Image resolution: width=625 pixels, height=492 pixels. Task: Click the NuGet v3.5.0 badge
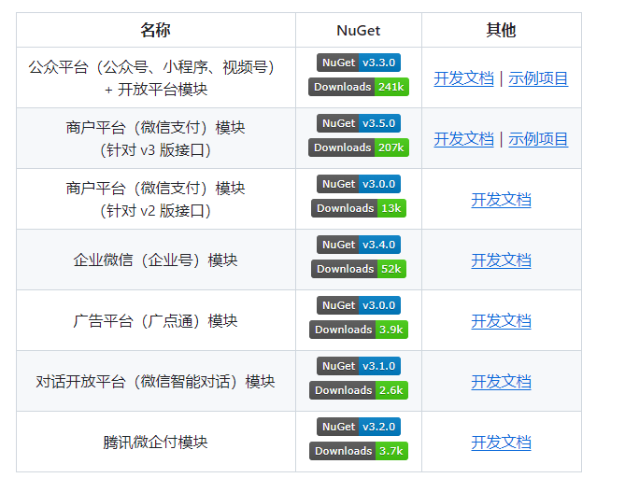(359, 123)
